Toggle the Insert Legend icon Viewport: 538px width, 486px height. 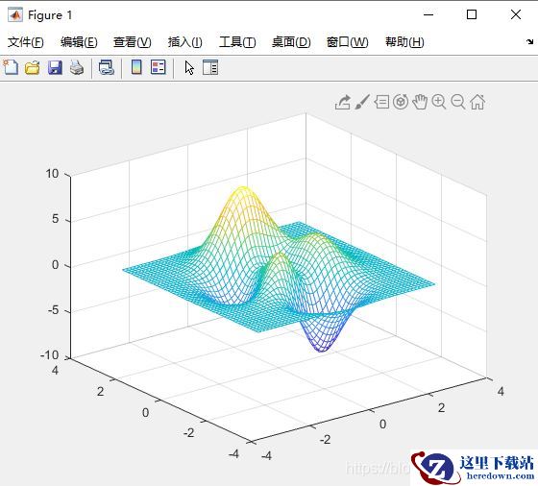coord(159,67)
